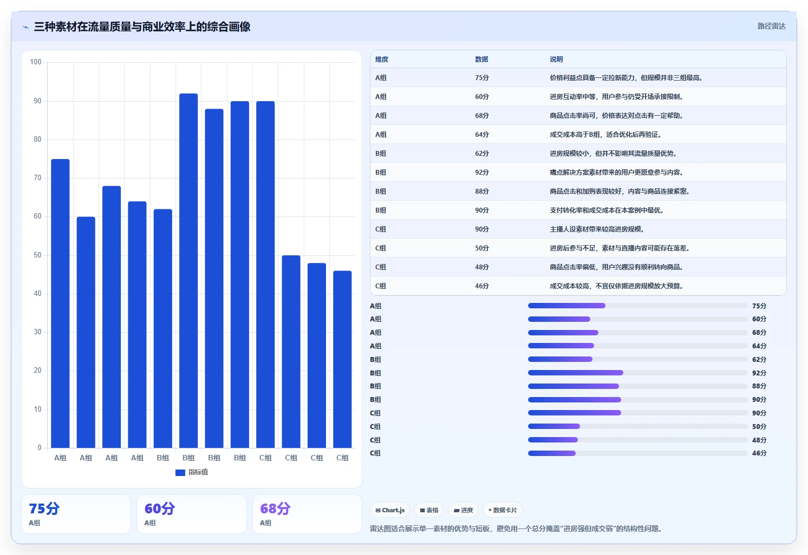Click the 64分 cell in the table
Viewport: 808px width, 555px height.
tap(482, 135)
